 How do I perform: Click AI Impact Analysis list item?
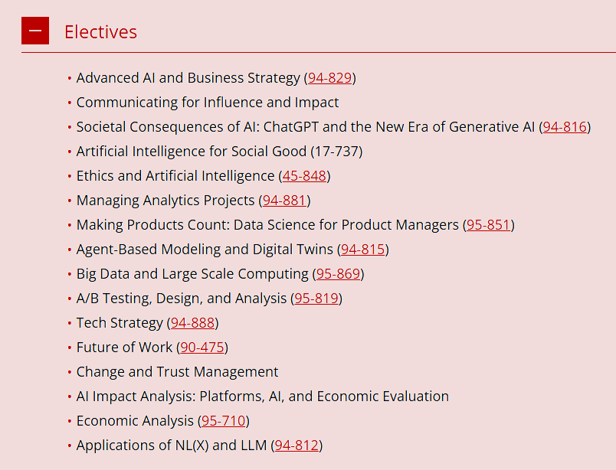[x=263, y=397]
